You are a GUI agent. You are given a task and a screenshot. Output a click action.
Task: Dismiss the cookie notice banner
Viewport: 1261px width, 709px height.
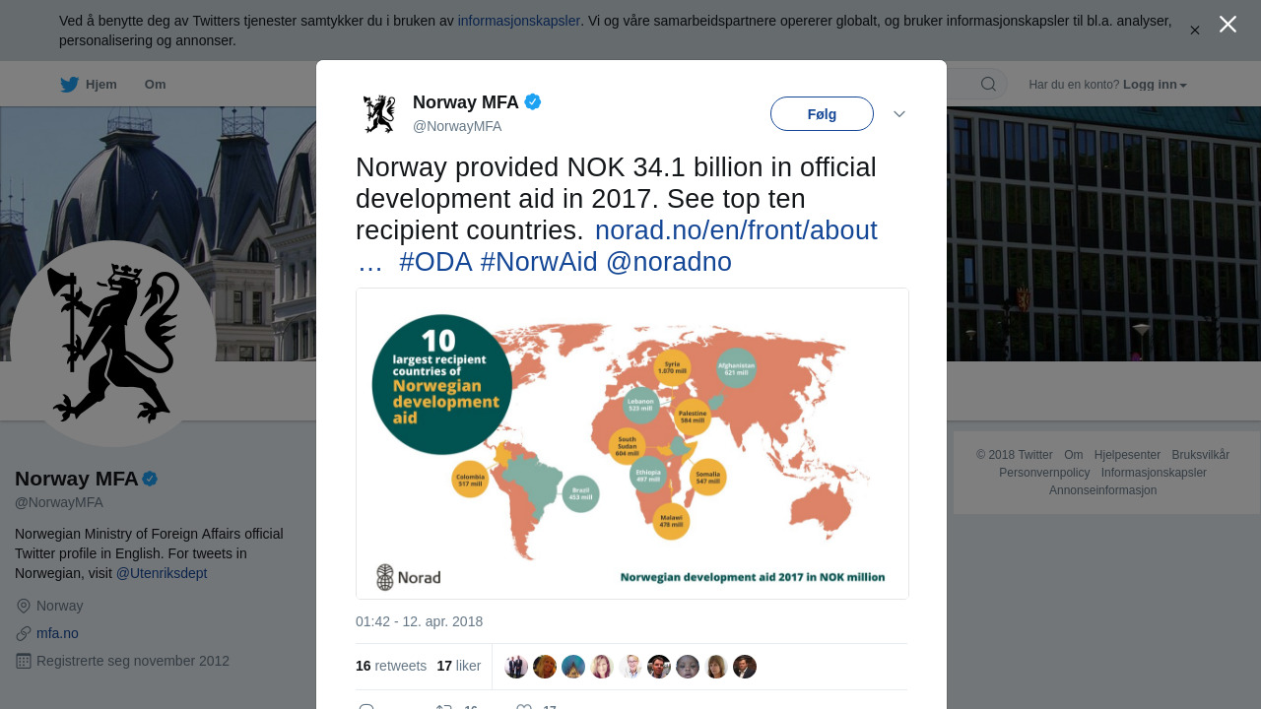(x=1195, y=31)
